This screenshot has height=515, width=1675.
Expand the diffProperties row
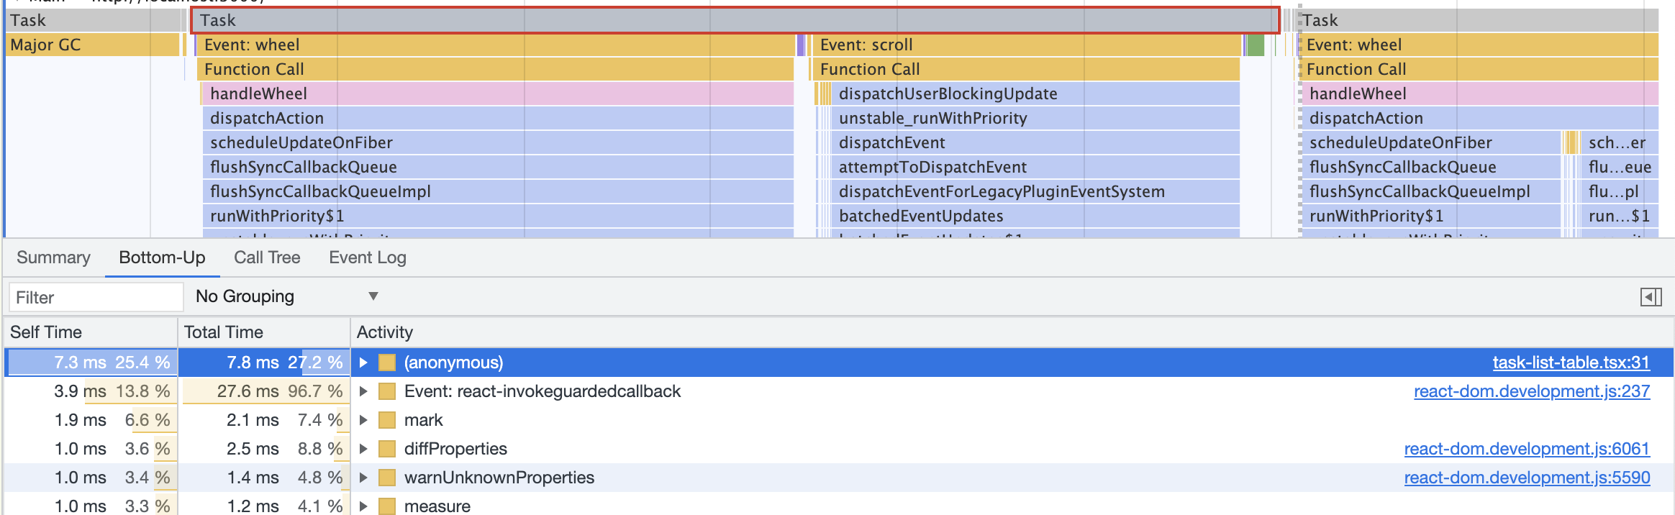click(364, 449)
